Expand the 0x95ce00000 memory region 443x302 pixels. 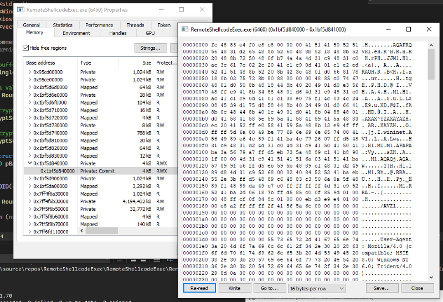click(x=30, y=80)
